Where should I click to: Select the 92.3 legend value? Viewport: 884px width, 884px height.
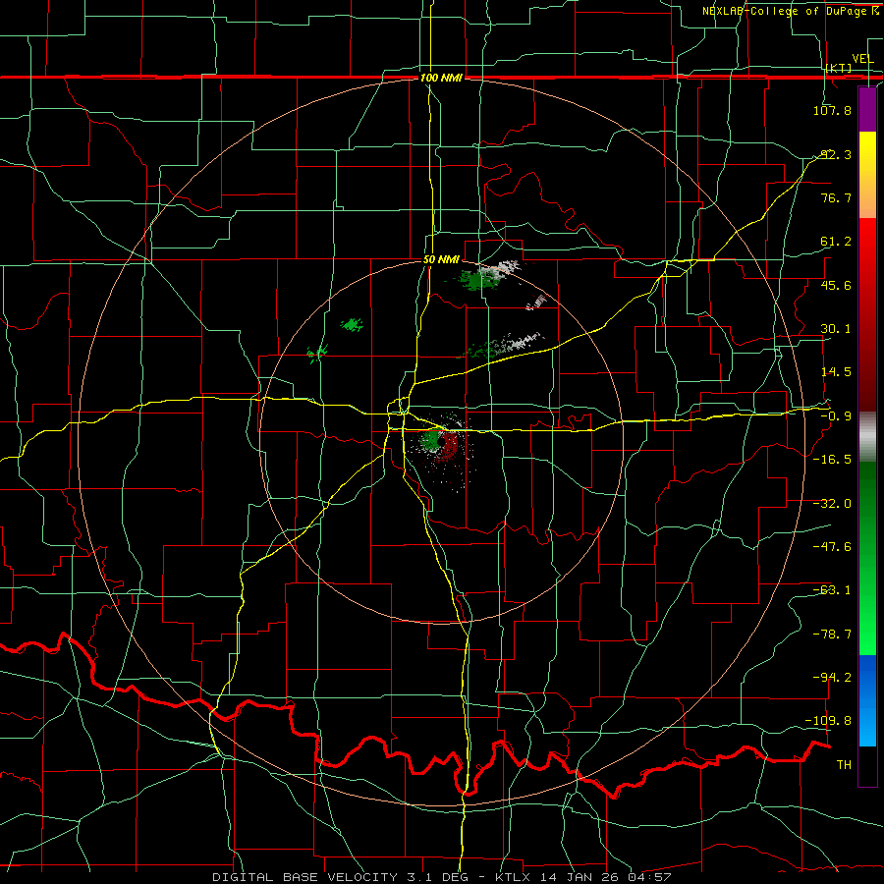point(836,154)
